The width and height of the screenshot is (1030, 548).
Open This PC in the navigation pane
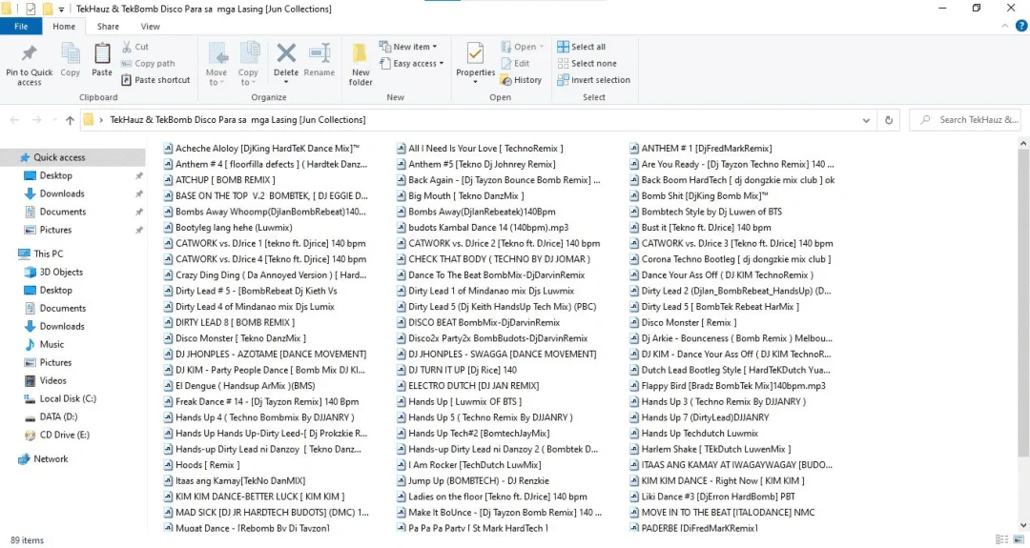click(48, 254)
